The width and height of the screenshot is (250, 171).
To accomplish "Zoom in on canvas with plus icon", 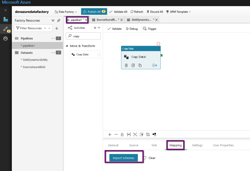I will pos(110,135).
